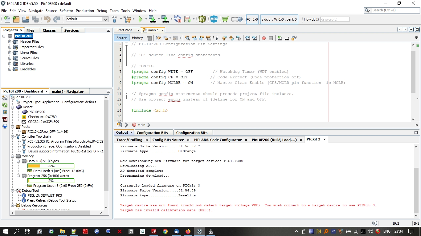
Task: Click Start Macro Recording red circle
Action: point(264,38)
